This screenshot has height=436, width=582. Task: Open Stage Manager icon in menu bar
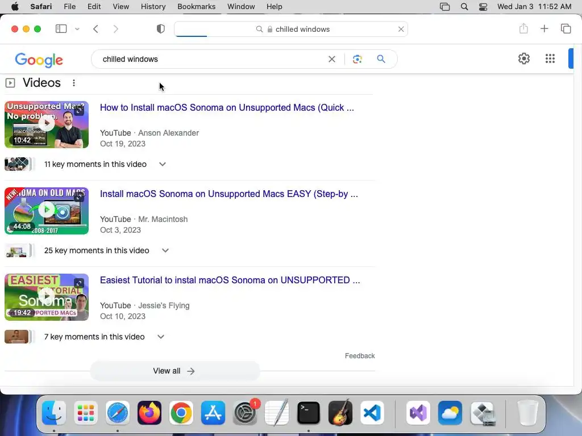[x=444, y=7]
